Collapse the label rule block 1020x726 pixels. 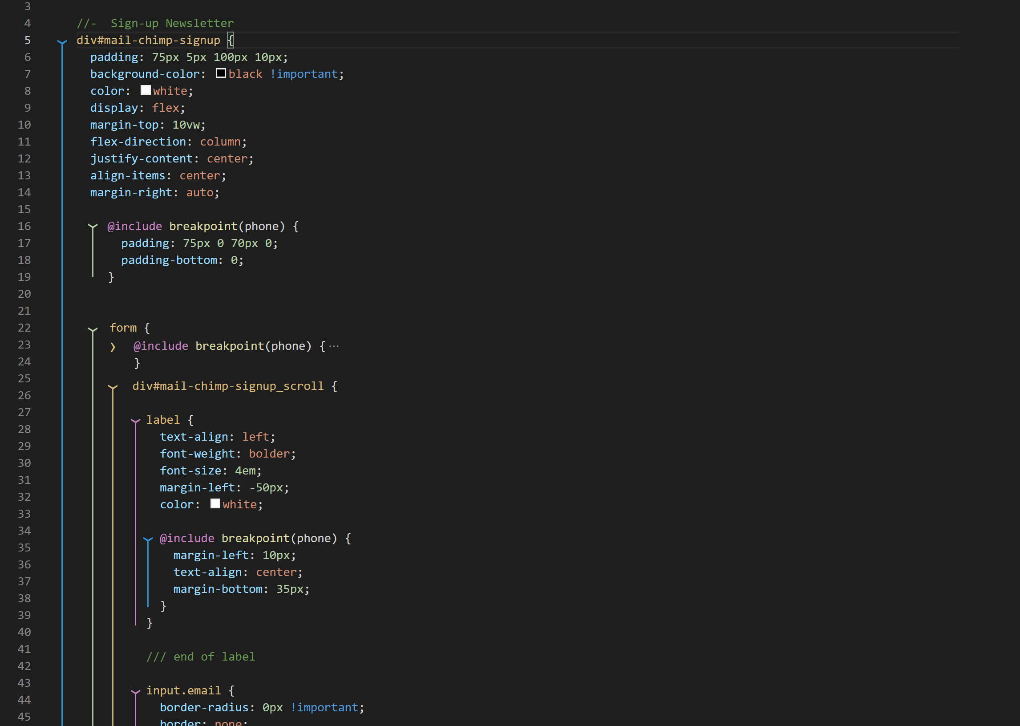click(135, 420)
